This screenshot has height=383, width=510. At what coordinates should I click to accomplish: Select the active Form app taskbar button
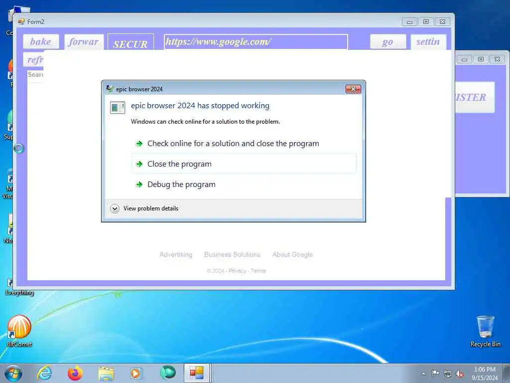(x=197, y=373)
